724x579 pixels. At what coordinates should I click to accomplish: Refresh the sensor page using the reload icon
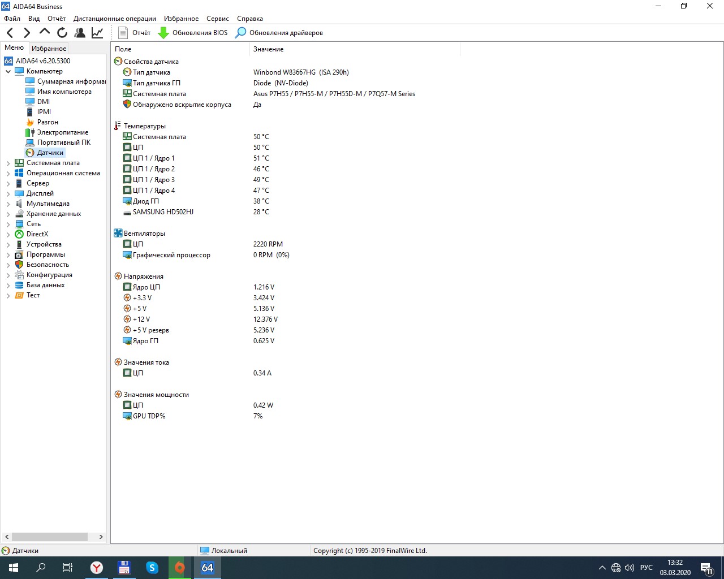pos(62,33)
